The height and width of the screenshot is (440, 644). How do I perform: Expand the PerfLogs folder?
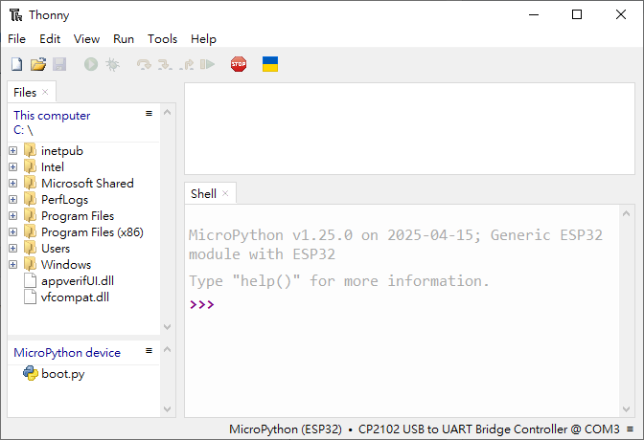(x=13, y=199)
